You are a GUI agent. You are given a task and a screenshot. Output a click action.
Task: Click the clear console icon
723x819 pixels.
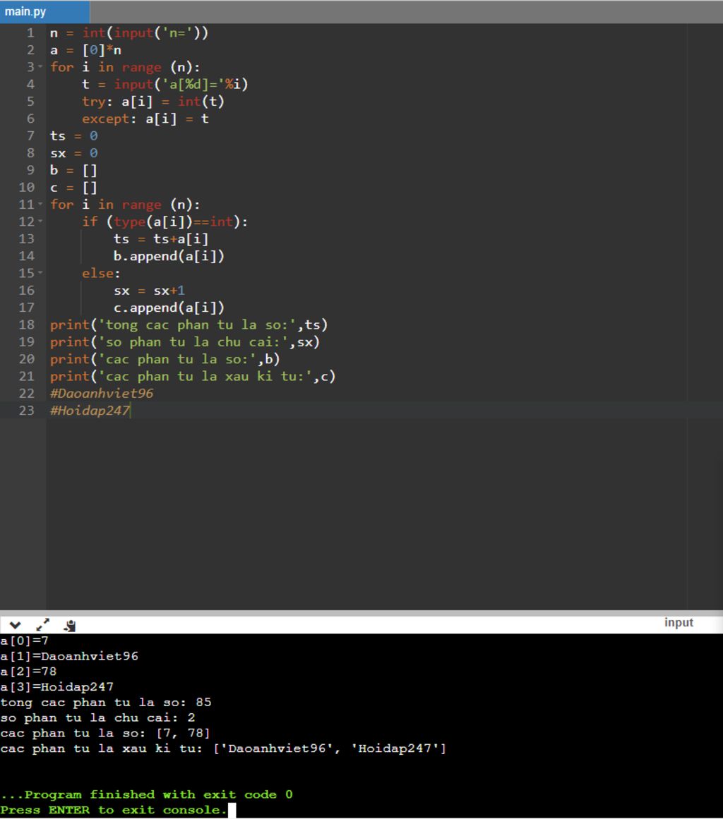(70, 625)
